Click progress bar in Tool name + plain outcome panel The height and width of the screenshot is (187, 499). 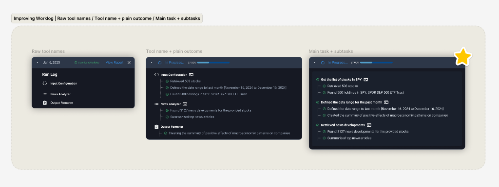[x=213, y=63]
